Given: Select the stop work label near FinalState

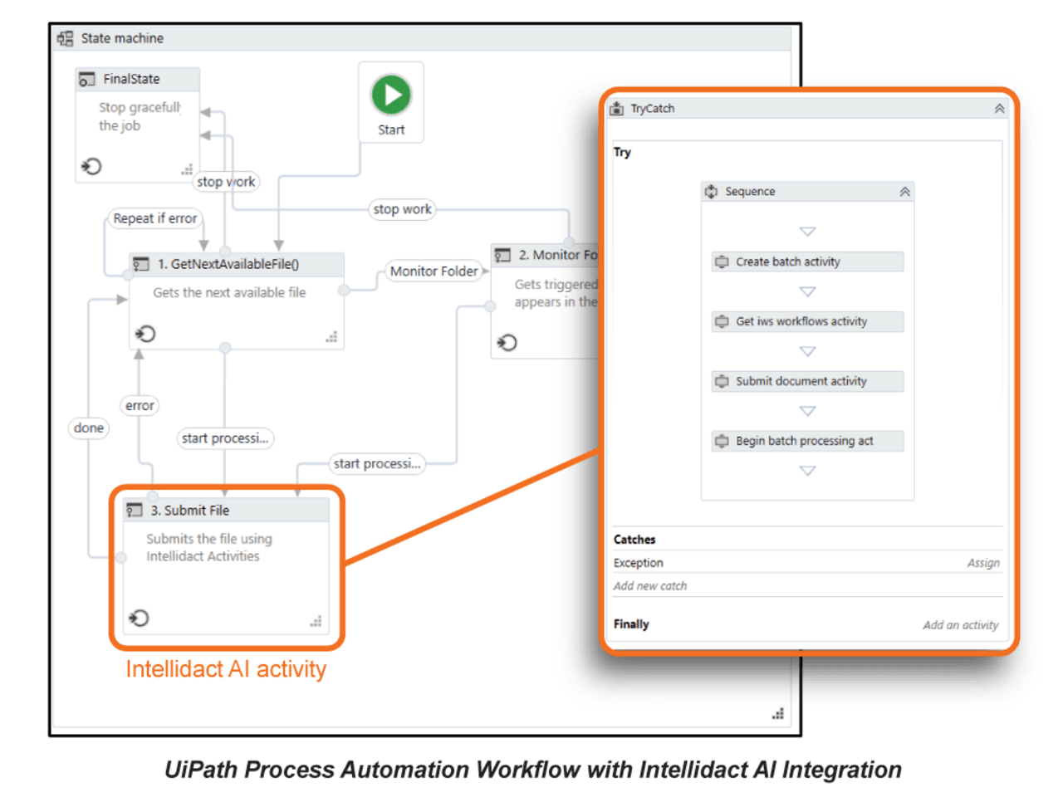Looking at the screenshot, I should coord(226,182).
